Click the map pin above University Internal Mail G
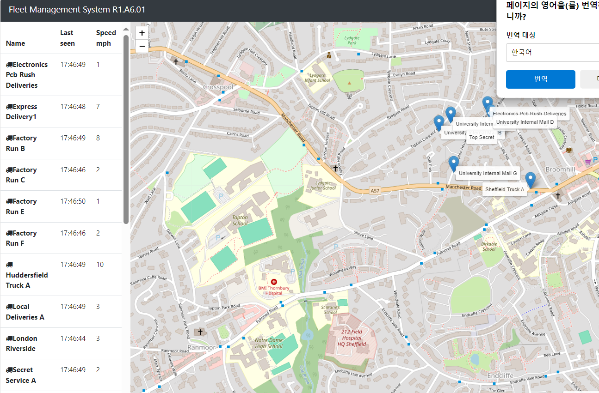This screenshot has height=393, width=599. (453, 164)
